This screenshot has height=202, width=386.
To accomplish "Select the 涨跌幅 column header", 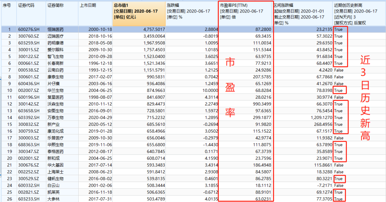I will click(x=192, y=14).
